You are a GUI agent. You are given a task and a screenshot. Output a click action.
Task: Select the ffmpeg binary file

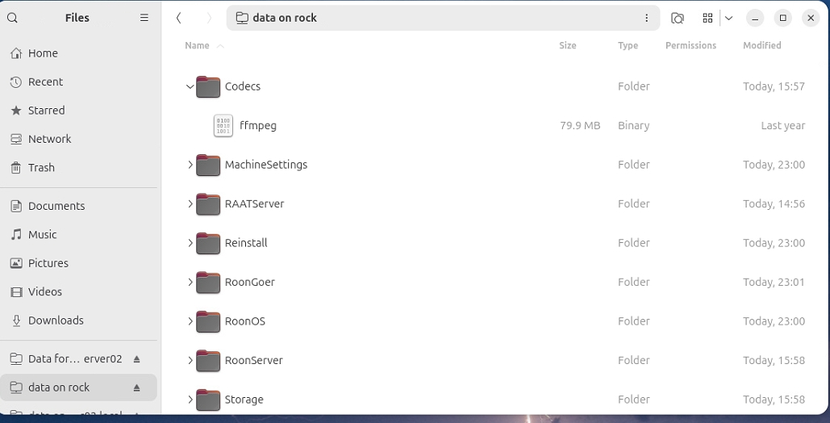(x=257, y=126)
